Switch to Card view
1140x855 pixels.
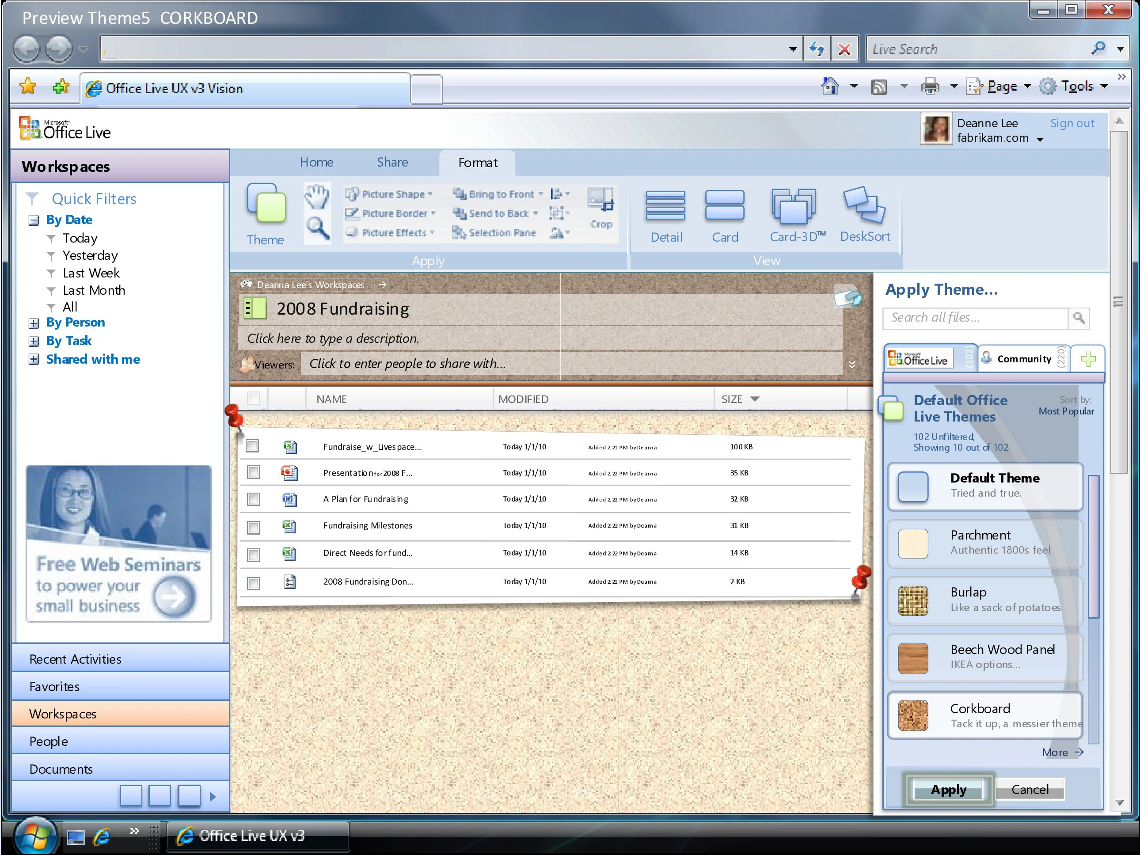click(725, 217)
